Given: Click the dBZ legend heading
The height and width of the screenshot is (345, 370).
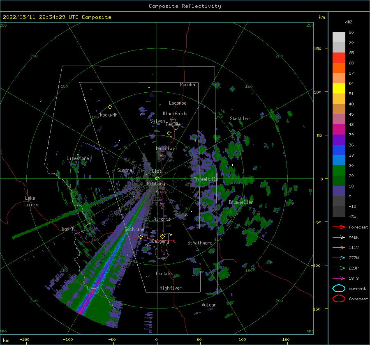Looking at the screenshot, I should pos(349,22).
